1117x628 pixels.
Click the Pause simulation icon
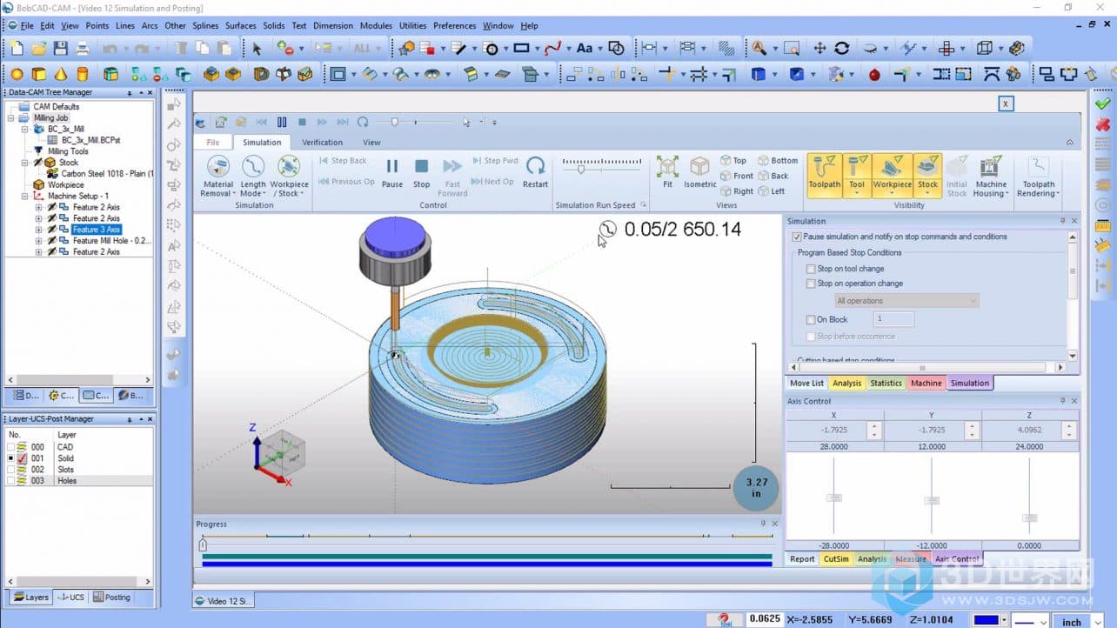(392, 167)
